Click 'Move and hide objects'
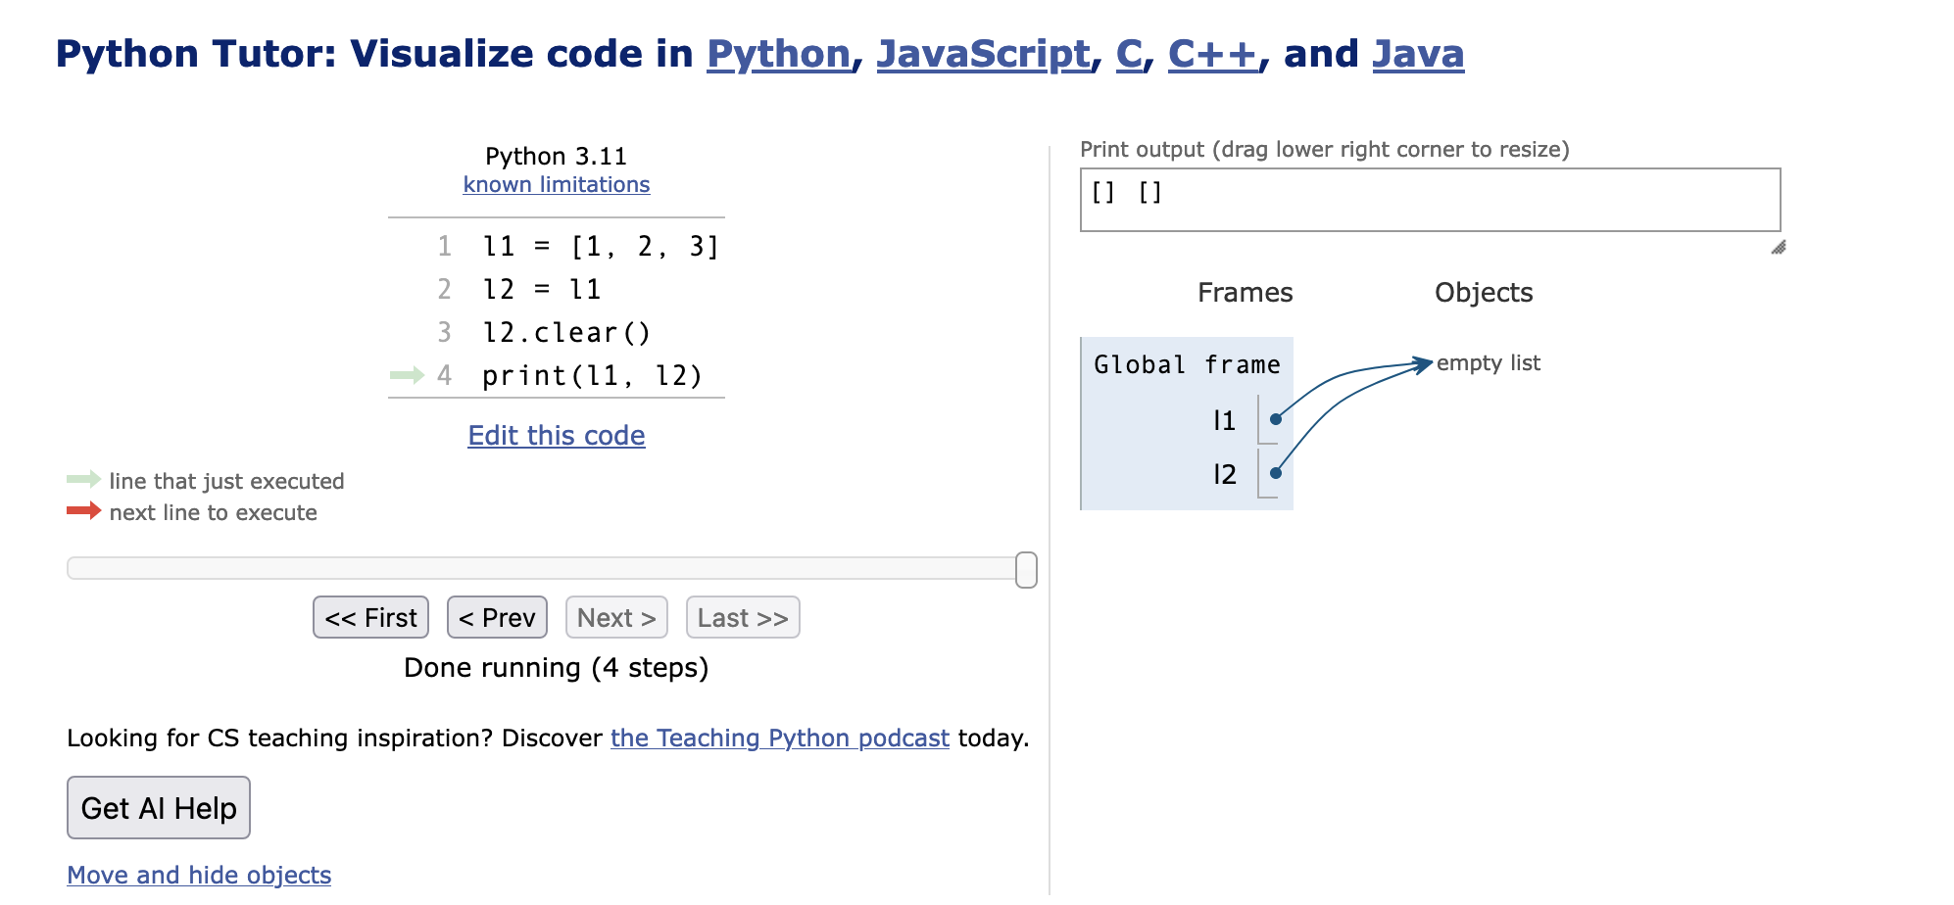 [199, 875]
